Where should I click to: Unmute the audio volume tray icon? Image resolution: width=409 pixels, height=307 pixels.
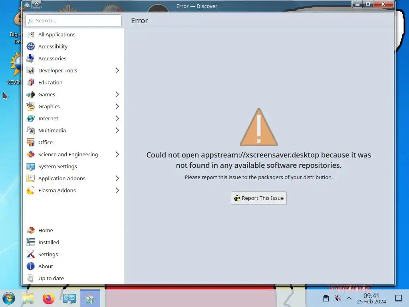338,298
